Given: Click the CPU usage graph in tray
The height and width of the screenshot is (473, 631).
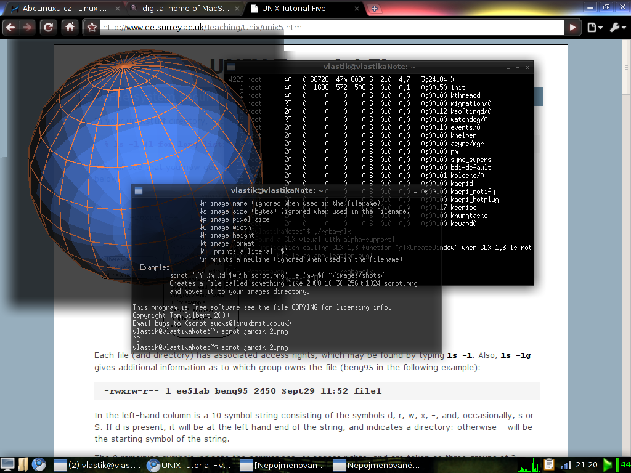Looking at the screenshot, I should (529, 466).
